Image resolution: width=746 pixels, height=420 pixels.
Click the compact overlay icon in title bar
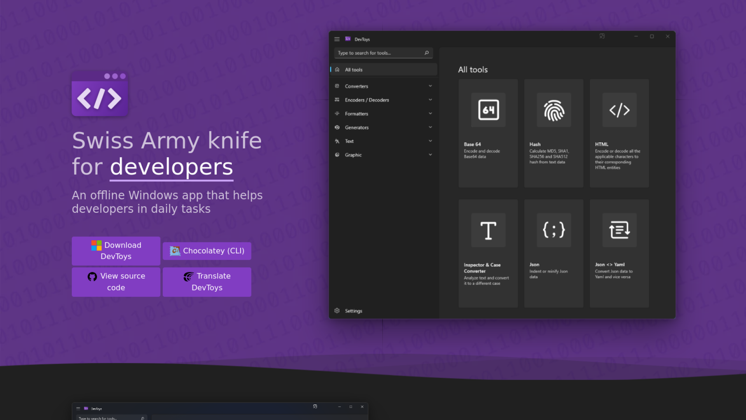coord(602,36)
